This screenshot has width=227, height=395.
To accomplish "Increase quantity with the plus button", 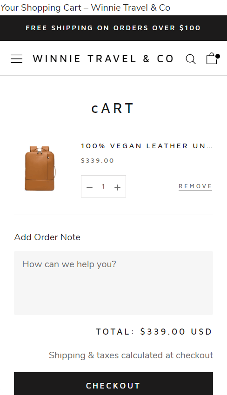I will coord(117,187).
